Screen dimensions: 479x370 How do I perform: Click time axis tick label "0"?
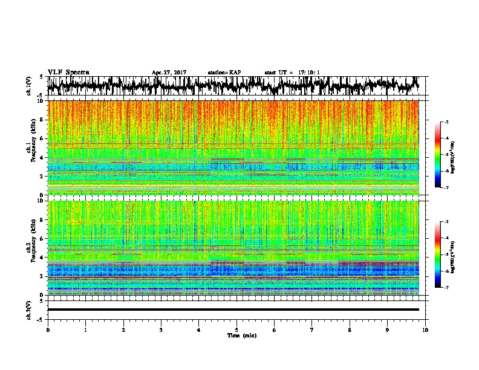click(x=48, y=330)
